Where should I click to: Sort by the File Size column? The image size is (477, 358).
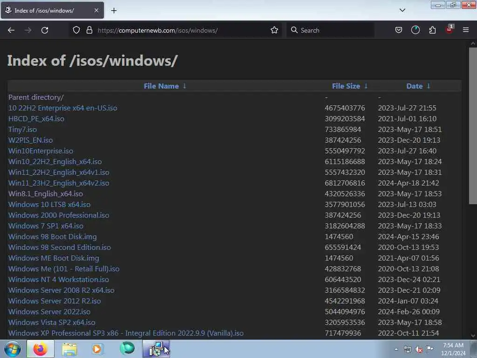click(346, 86)
